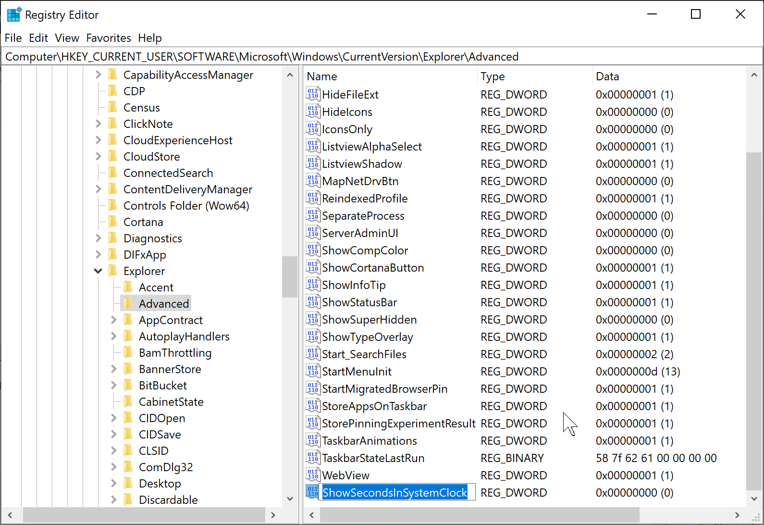Expand the DIFxApp key

pos(98,254)
